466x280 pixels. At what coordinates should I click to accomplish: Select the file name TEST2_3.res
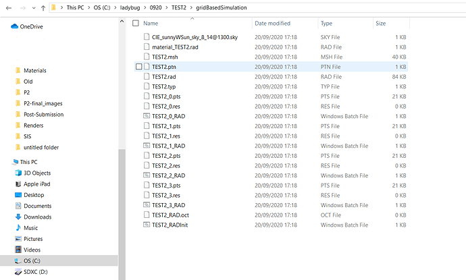pyautogui.click(x=166, y=196)
